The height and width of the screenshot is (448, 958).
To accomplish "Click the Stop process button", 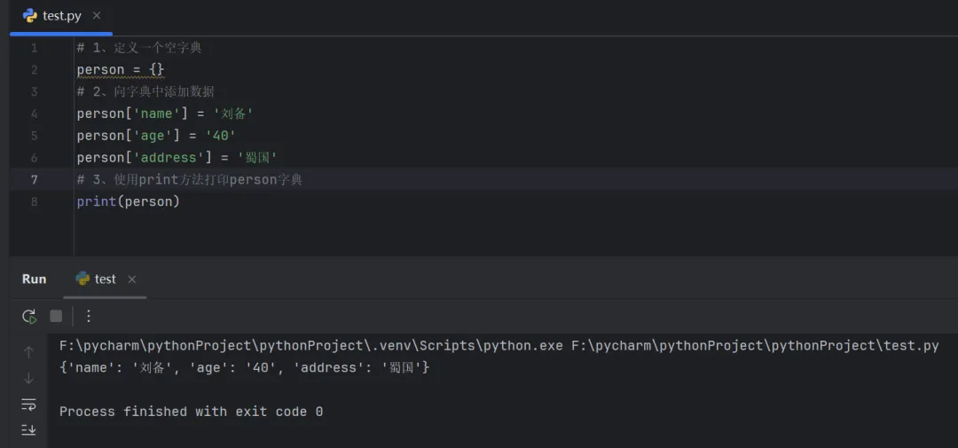I will pyautogui.click(x=56, y=316).
